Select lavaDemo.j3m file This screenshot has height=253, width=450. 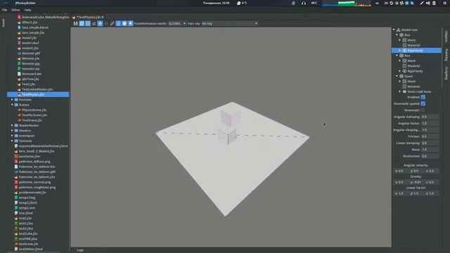pyautogui.click(x=30, y=156)
